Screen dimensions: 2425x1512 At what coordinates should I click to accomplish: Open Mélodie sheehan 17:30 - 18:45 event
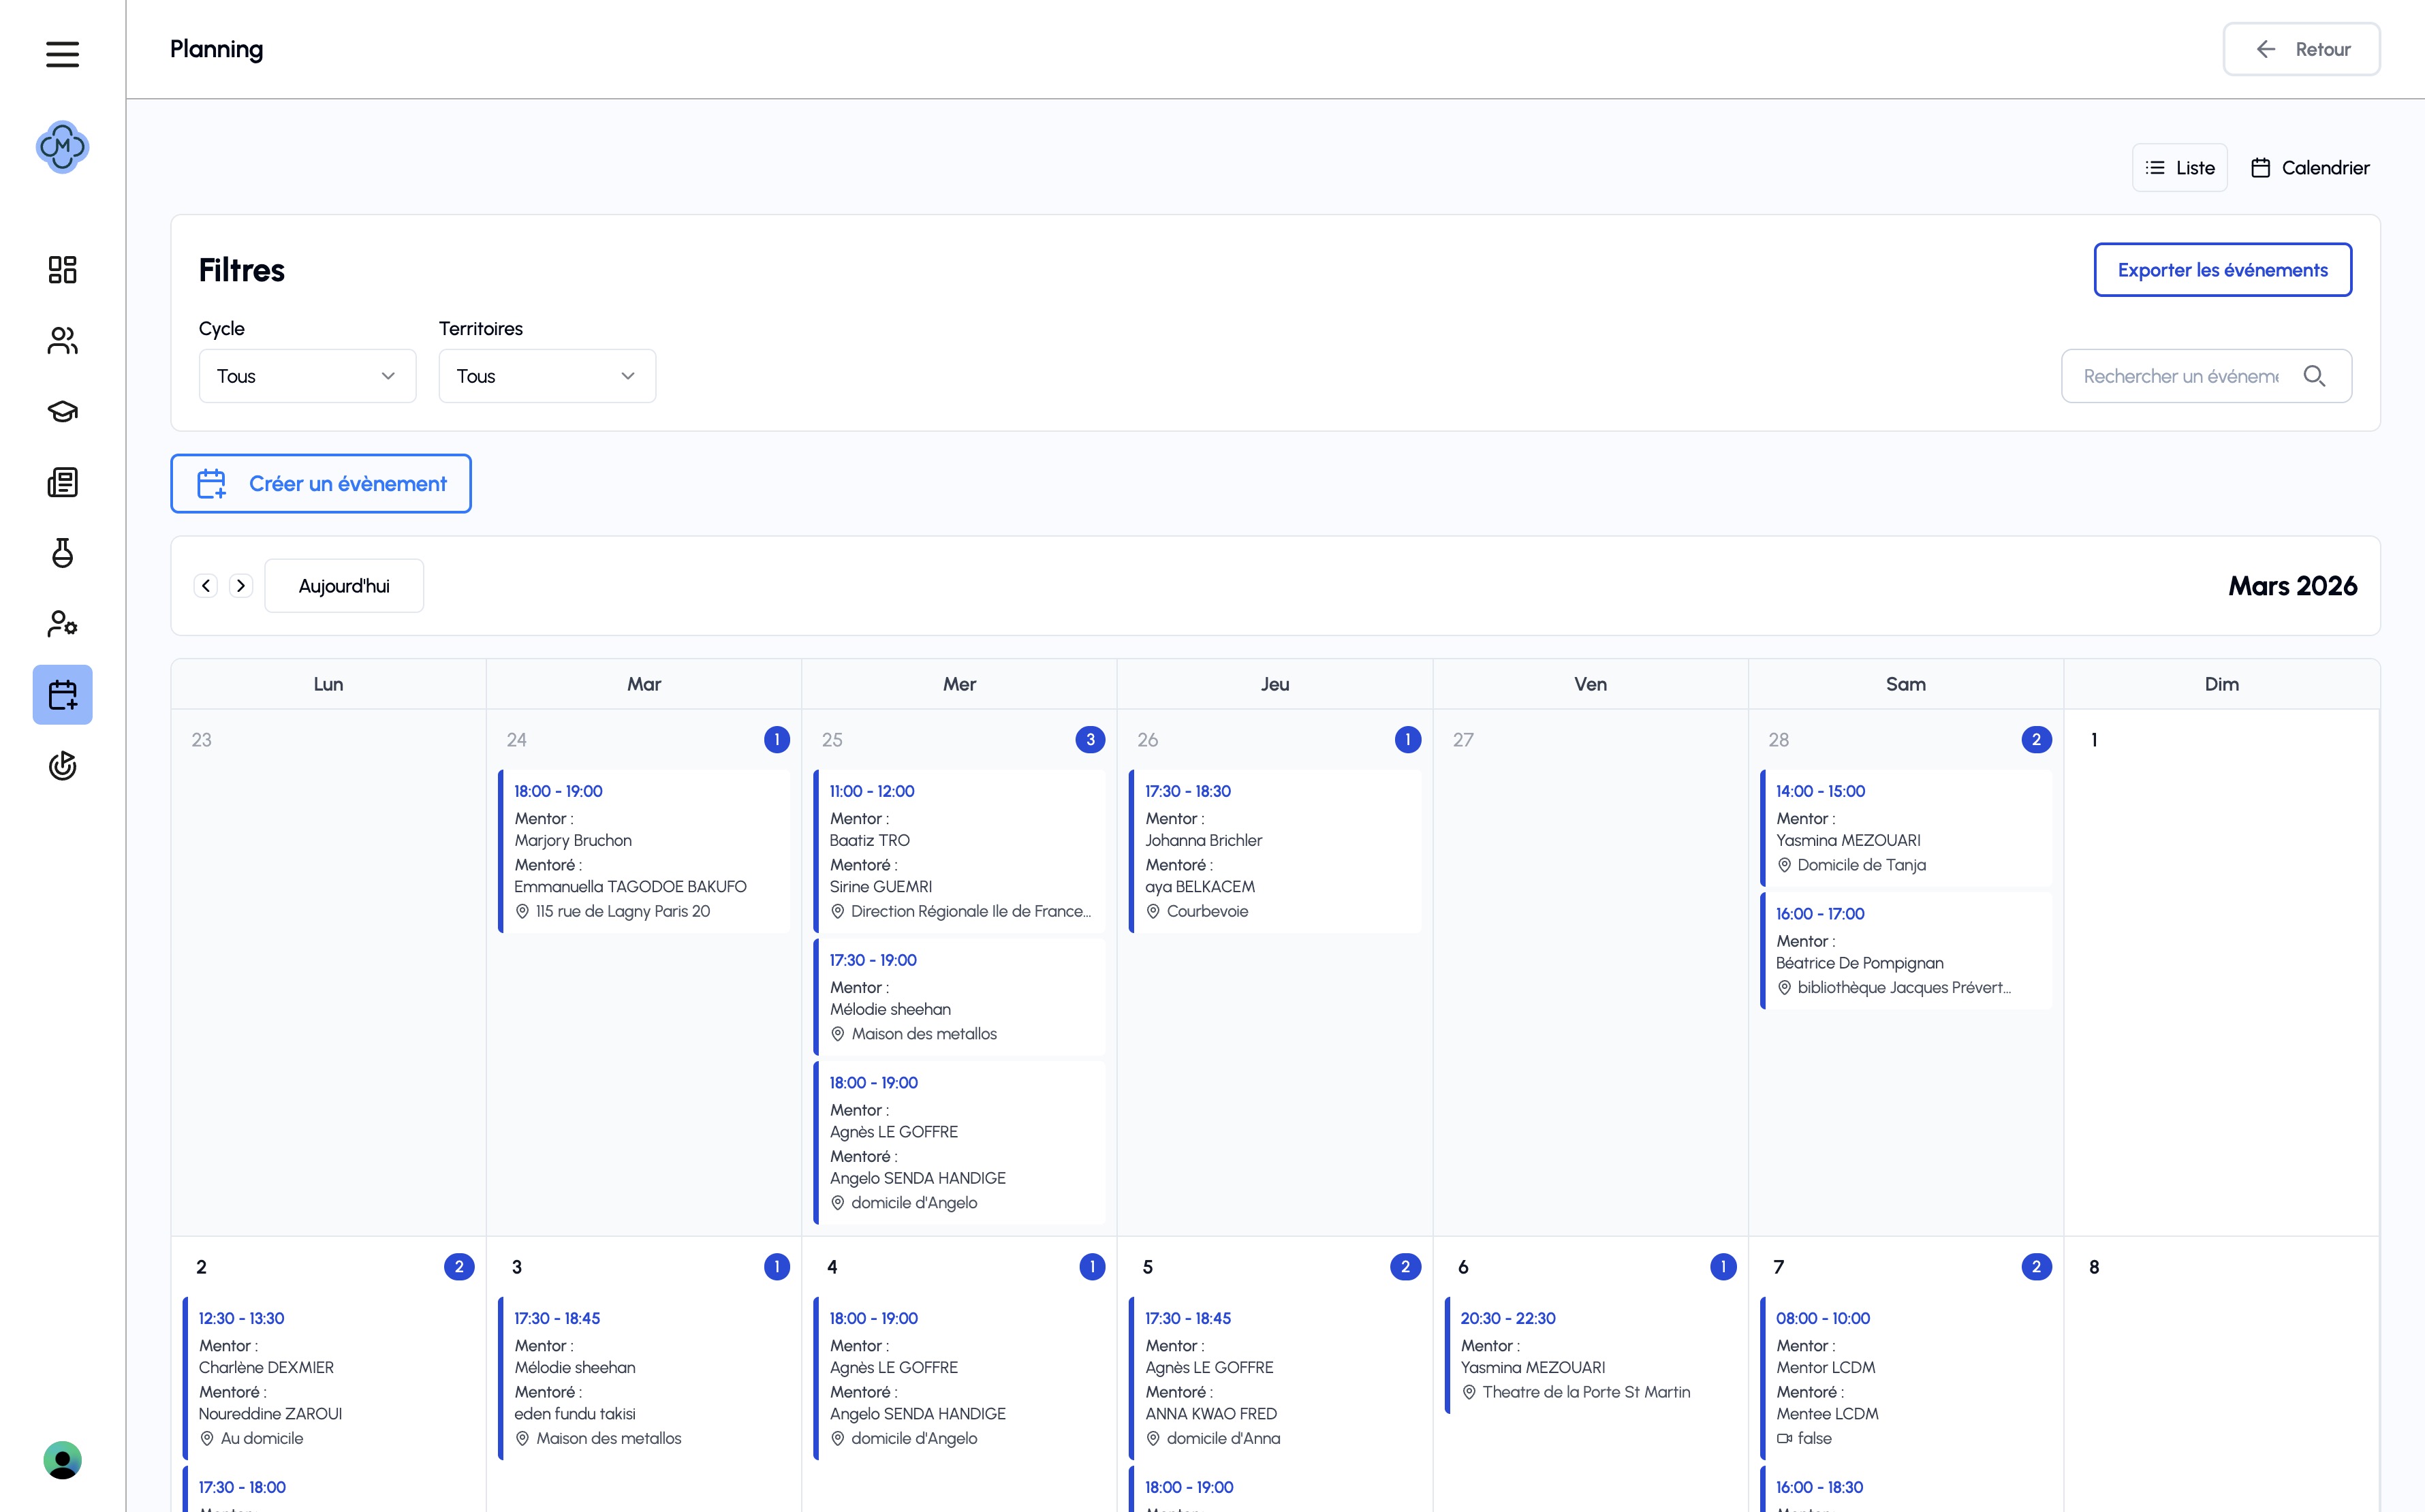(x=644, y=1378)
